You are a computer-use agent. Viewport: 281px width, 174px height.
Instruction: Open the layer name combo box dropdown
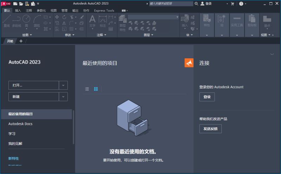pyautogui.click(x=177, y=17)
